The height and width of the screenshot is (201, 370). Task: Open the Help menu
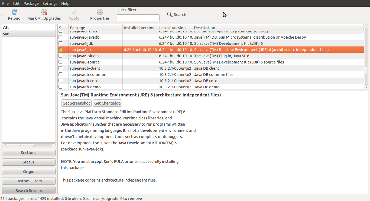(x=65, y=4)
